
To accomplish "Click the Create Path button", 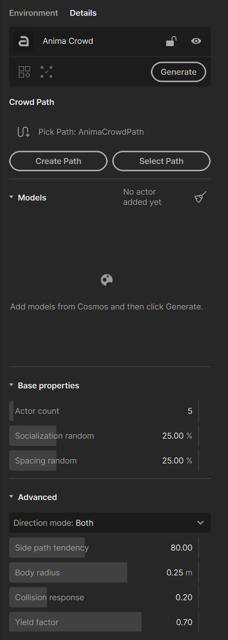I will [58, 161].
